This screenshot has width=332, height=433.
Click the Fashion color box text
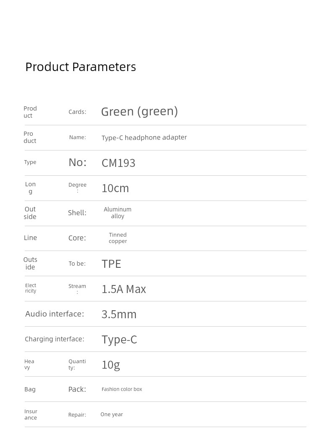(122, 389)
